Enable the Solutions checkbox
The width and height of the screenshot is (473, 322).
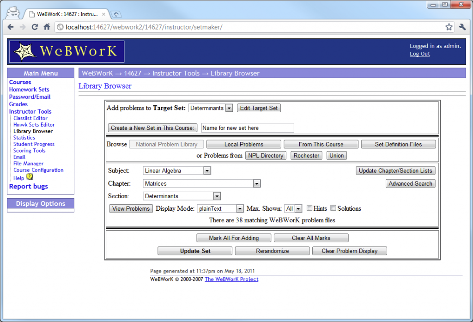[333, 208]
